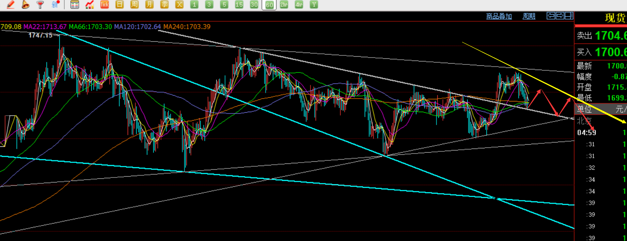Open the alert bell tool

pyautogui.click(x=25, y=5)
